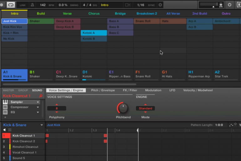Select the Rimshot Cleancut sound row
The width and height of the screenshot is (241, 161).
pos(23,147)
